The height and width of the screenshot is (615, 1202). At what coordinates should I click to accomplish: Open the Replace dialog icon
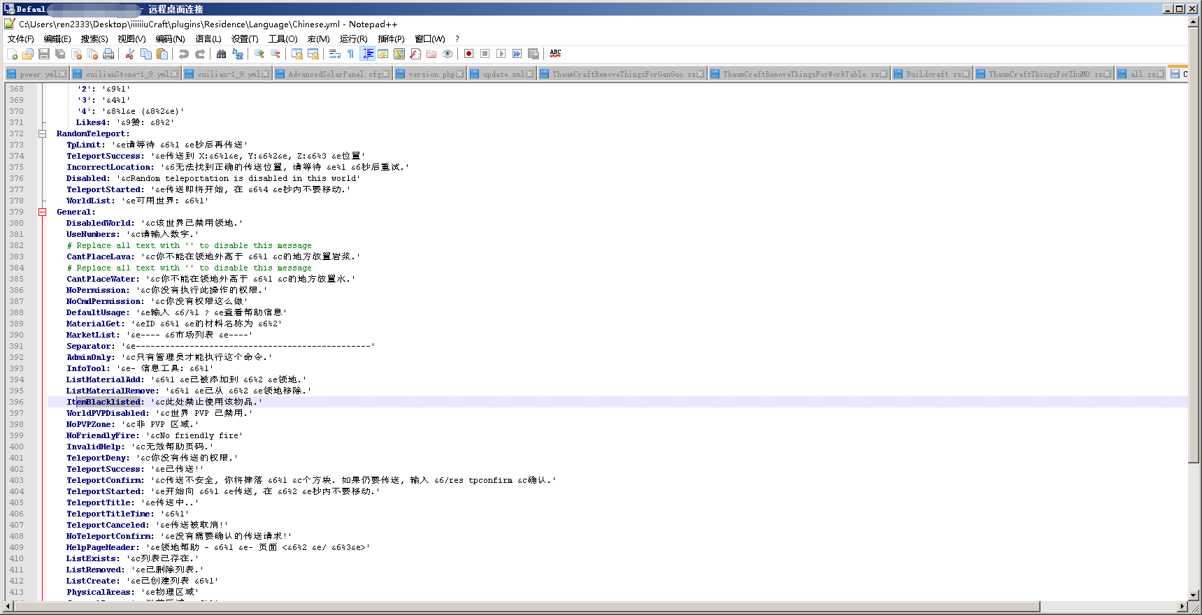[238, 54]
